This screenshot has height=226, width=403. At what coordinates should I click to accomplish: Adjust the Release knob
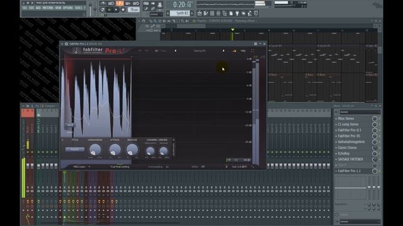tap(132, 149)
